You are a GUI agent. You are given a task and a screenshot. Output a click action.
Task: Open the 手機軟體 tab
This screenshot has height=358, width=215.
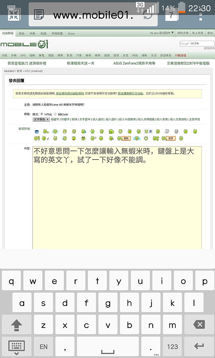point(57,33)
